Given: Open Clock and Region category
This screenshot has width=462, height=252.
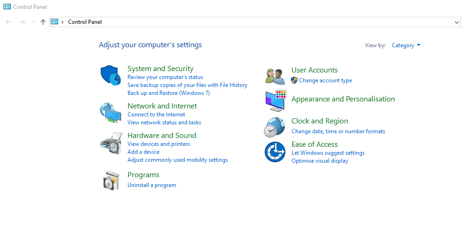Looking at the screenshot, I should coord(320,121).
